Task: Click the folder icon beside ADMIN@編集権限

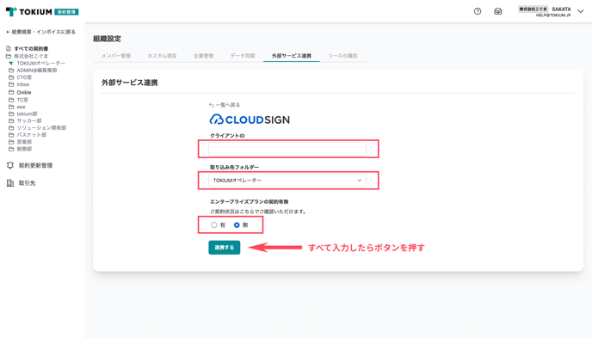Action: pos(11,71)
